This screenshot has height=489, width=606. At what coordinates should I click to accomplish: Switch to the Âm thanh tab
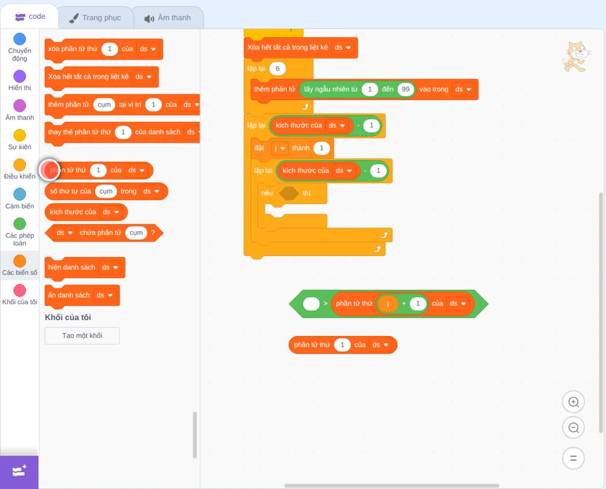pos(168,18)
